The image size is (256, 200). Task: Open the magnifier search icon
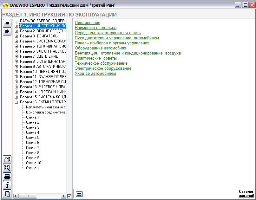[7, 168]
